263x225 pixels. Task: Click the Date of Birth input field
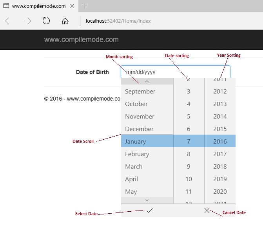tap(175, 72)
